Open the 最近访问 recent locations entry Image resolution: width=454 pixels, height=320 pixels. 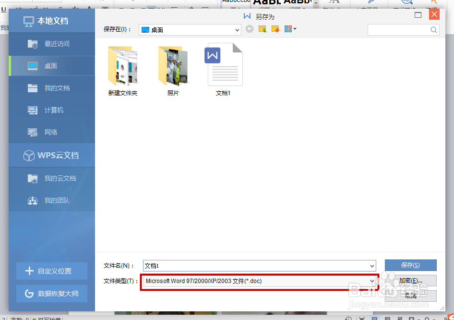[52, 44]
